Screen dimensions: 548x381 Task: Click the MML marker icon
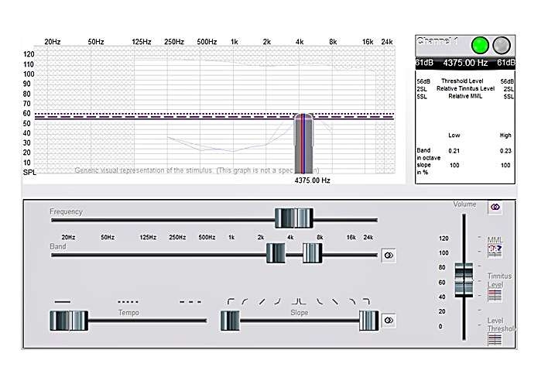pos(495,252)
